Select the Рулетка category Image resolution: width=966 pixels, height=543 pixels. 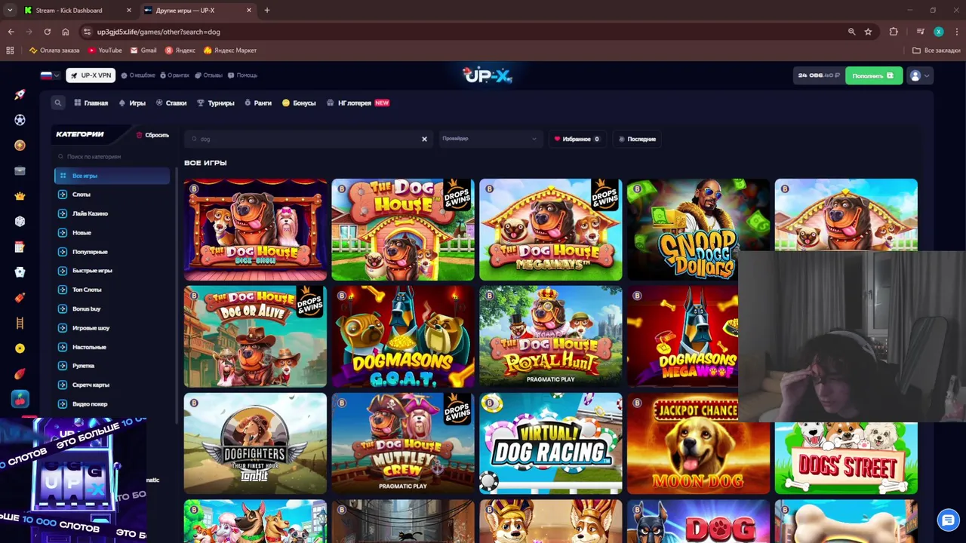112,366
